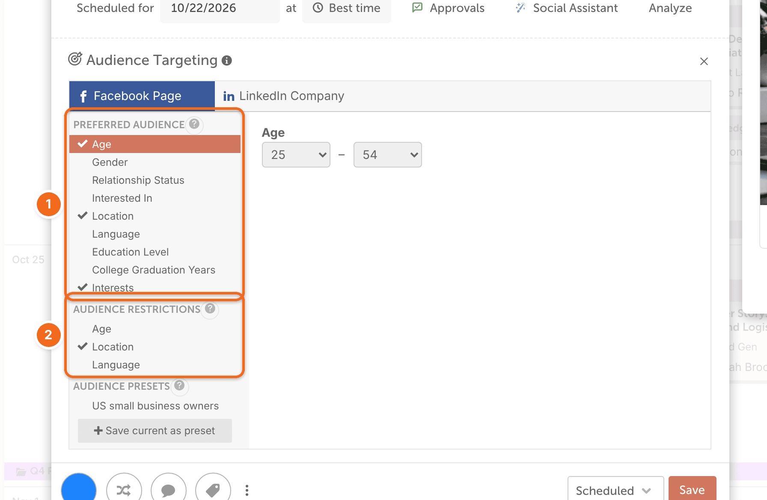The width and height of the screenshot is (767, 500).
Task: Select Interested In option
Action: (x=155, y=198)
